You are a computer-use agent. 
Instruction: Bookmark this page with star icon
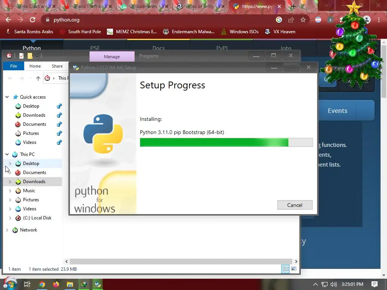click(x=303, y=20)
